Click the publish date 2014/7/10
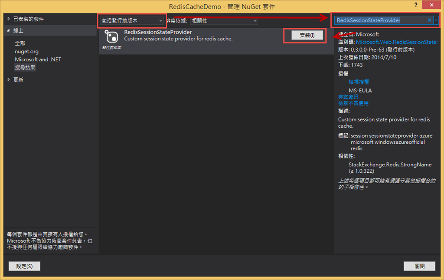This screenshot has width=444, height=280. (384, 57)
